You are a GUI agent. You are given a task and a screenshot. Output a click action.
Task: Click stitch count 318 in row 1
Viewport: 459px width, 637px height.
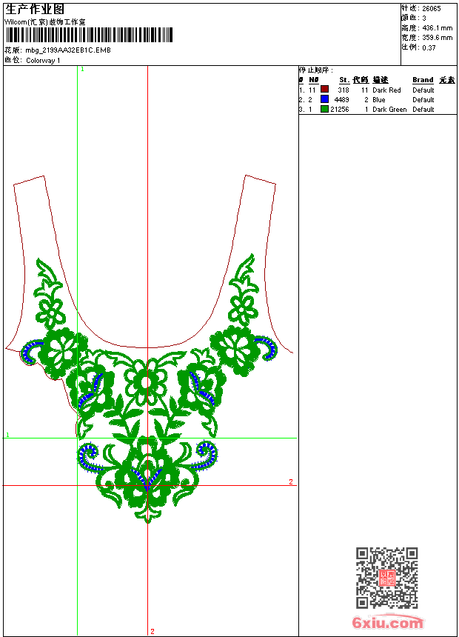tap(344, 90)
